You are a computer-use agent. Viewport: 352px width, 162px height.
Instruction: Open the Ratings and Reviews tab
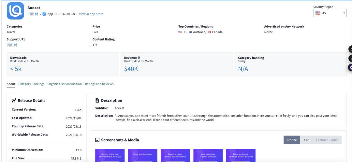click(x=99, y=84)
